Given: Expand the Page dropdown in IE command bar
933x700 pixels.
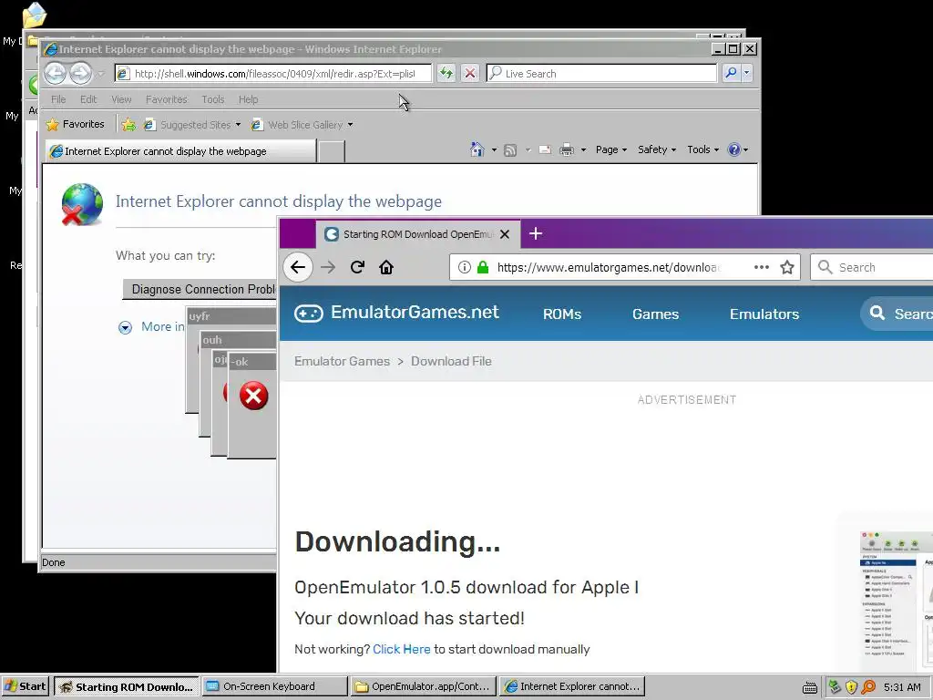Looking at the screenshot, I should tap(611, 149).
